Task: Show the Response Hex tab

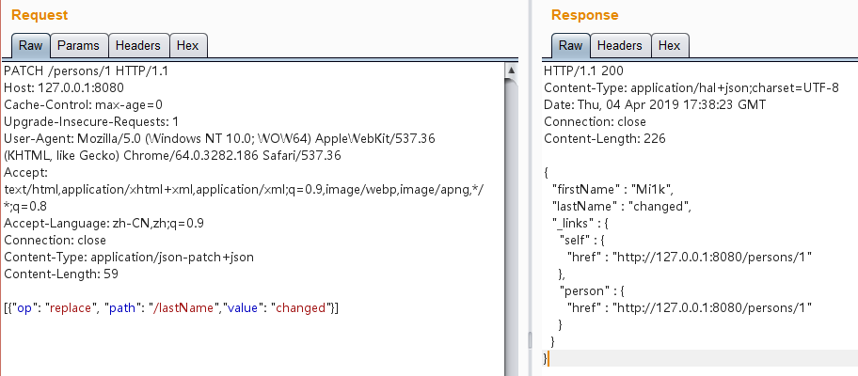Action: pyautogui.click(x=669, y=45)
